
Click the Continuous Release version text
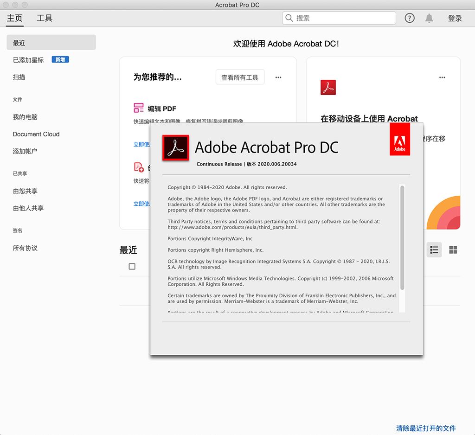pos(247,164)
